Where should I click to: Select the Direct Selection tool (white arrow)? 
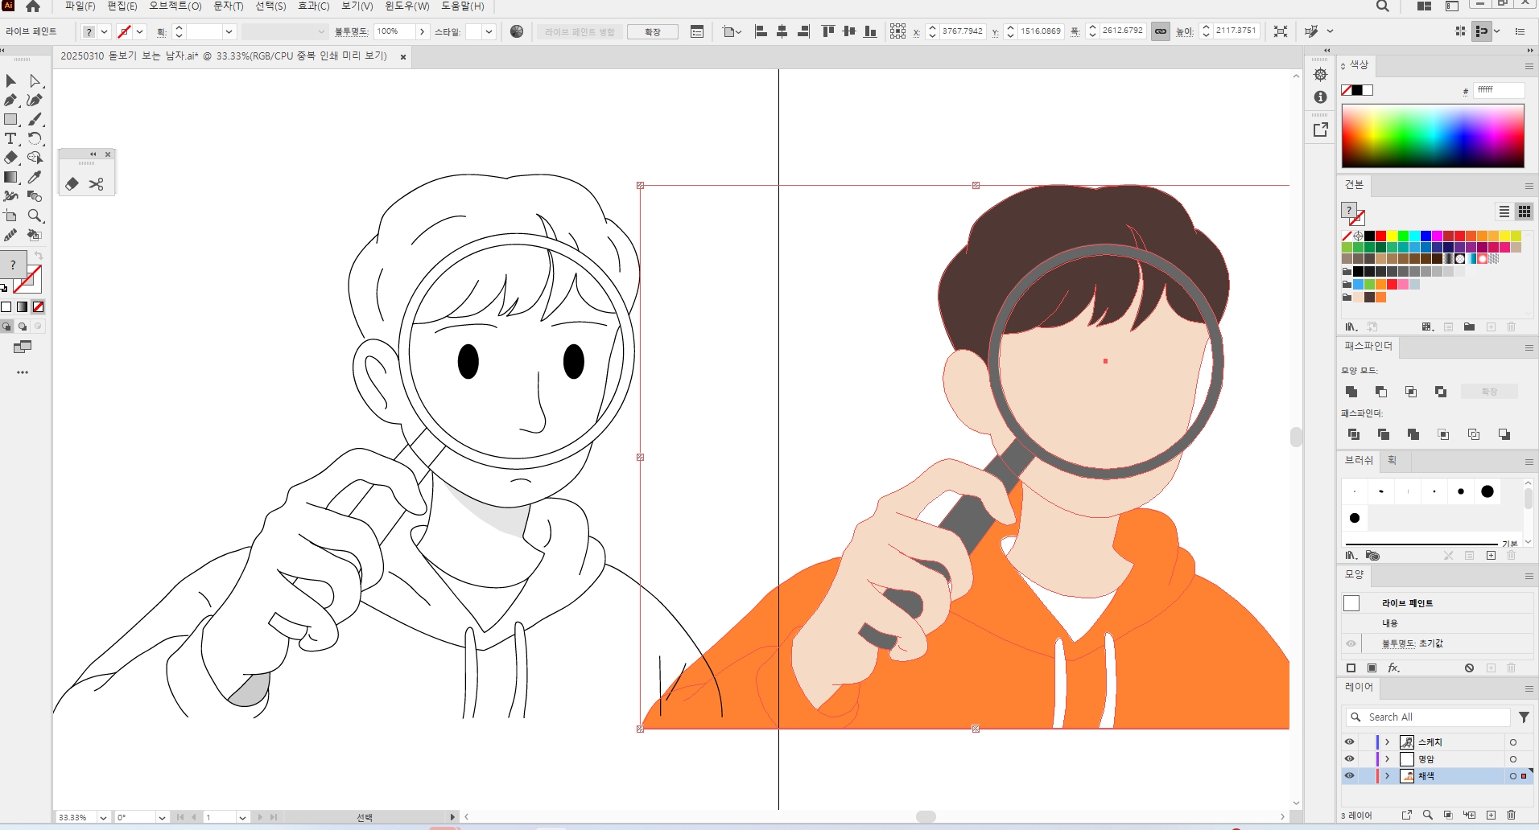(35, 80)
